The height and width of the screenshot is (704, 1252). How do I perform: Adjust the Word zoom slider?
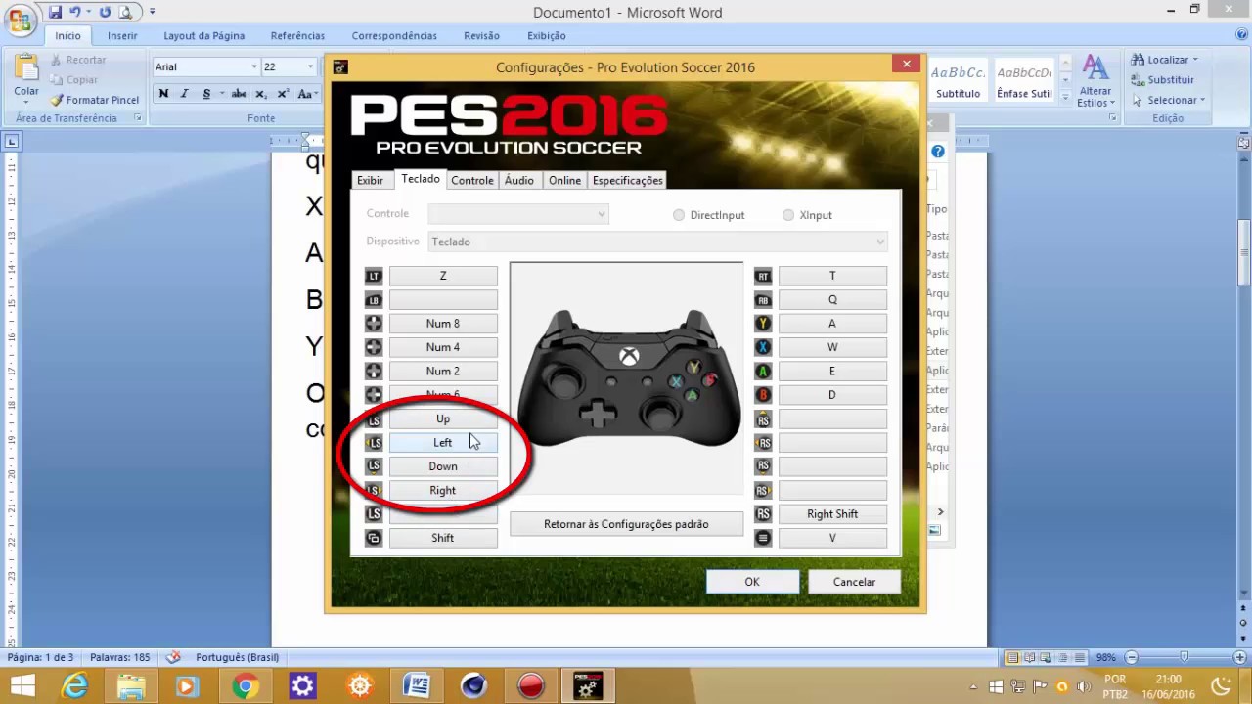pyautogui.click(x=1184, y=657)
